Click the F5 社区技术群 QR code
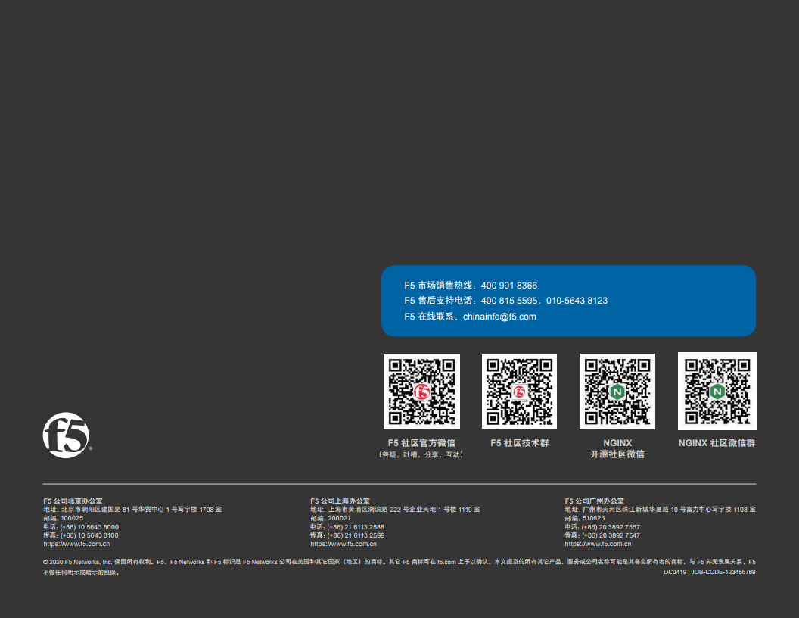This screenshot has width=799, height=618. click(519, 391)
